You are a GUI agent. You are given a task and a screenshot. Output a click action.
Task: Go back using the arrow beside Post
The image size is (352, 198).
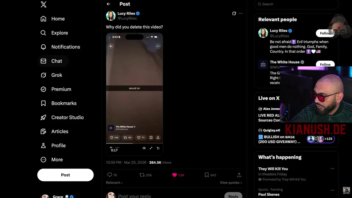(x=108, y=4)
